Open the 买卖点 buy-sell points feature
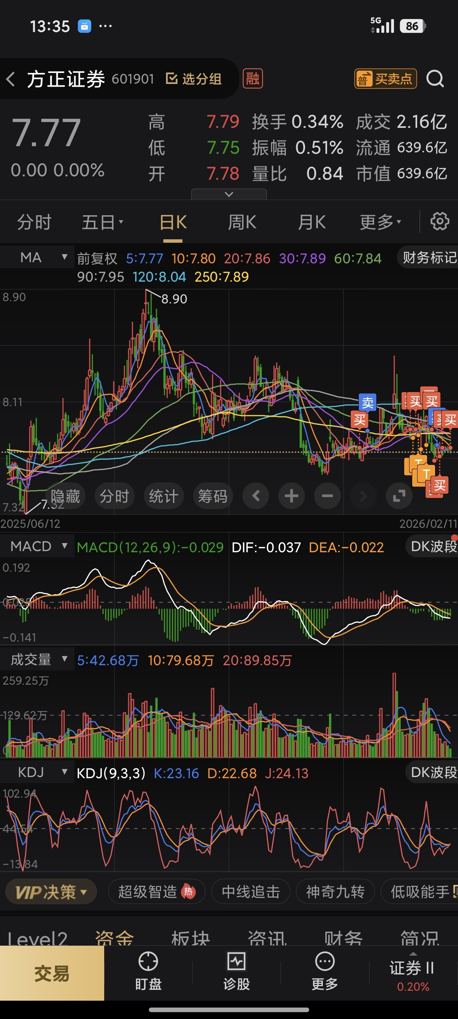 385,79
